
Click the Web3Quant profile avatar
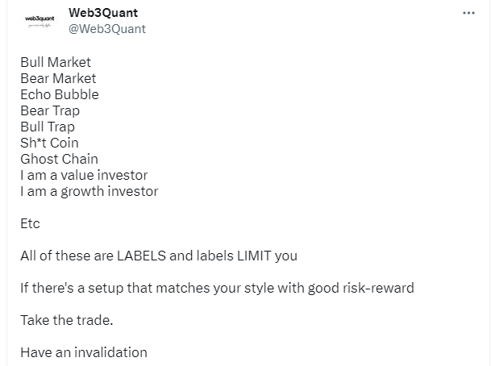click(x=40, y=21)
